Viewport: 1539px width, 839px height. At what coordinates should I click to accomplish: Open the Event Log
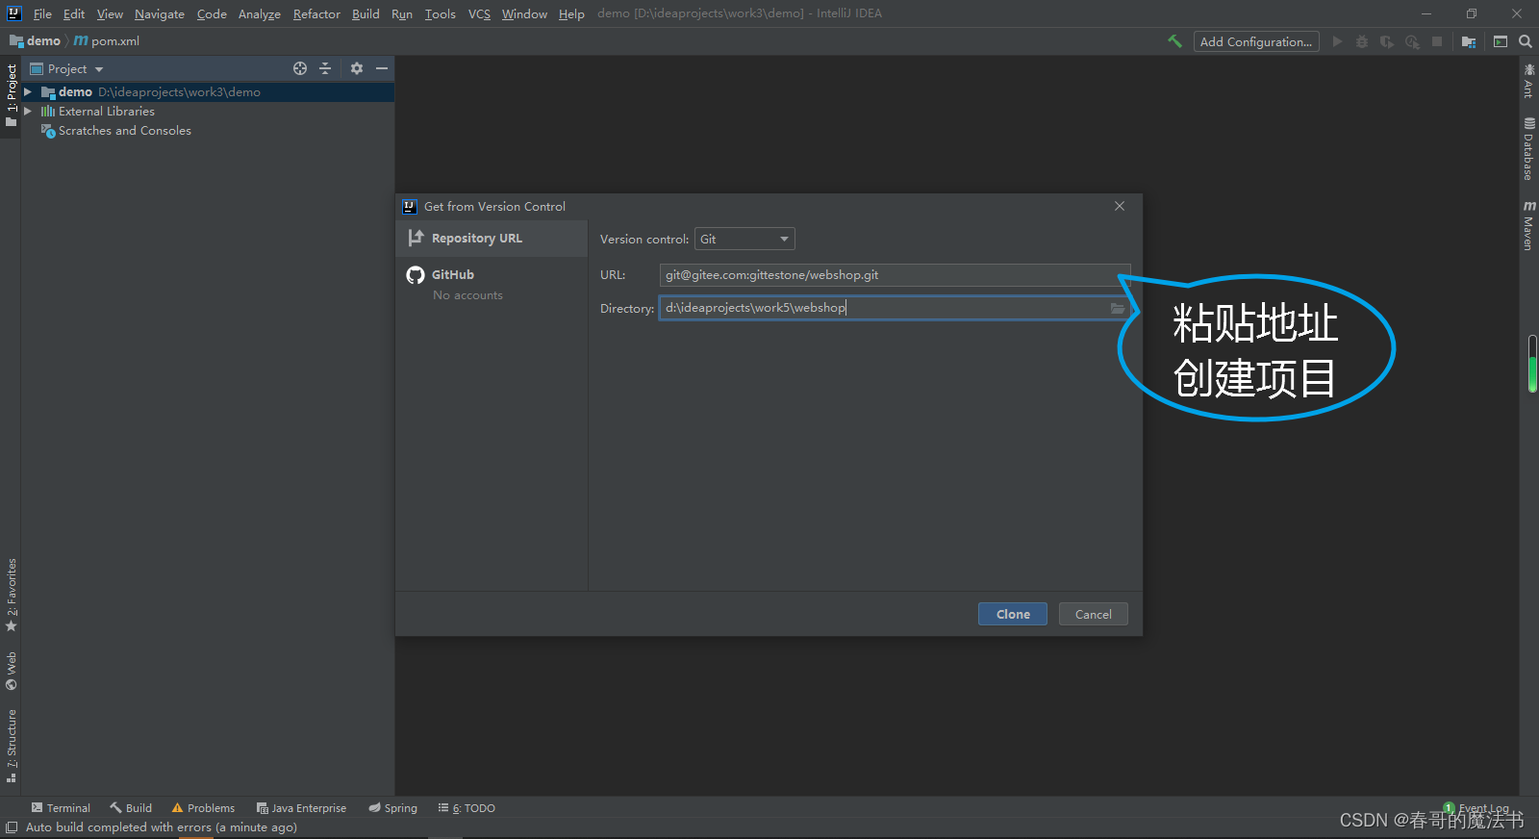1476,808
